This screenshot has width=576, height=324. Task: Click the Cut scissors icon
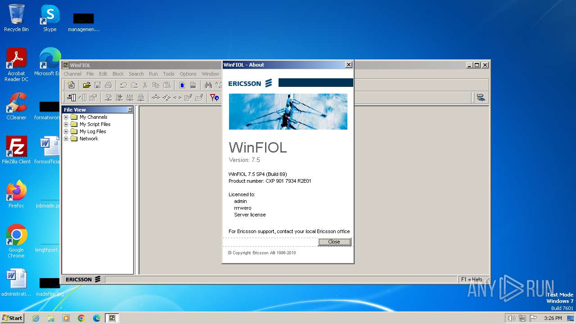[x=145, y=85]
